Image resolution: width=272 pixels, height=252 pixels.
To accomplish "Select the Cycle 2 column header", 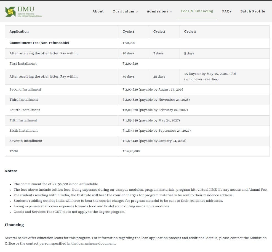I will coord(159,31).
